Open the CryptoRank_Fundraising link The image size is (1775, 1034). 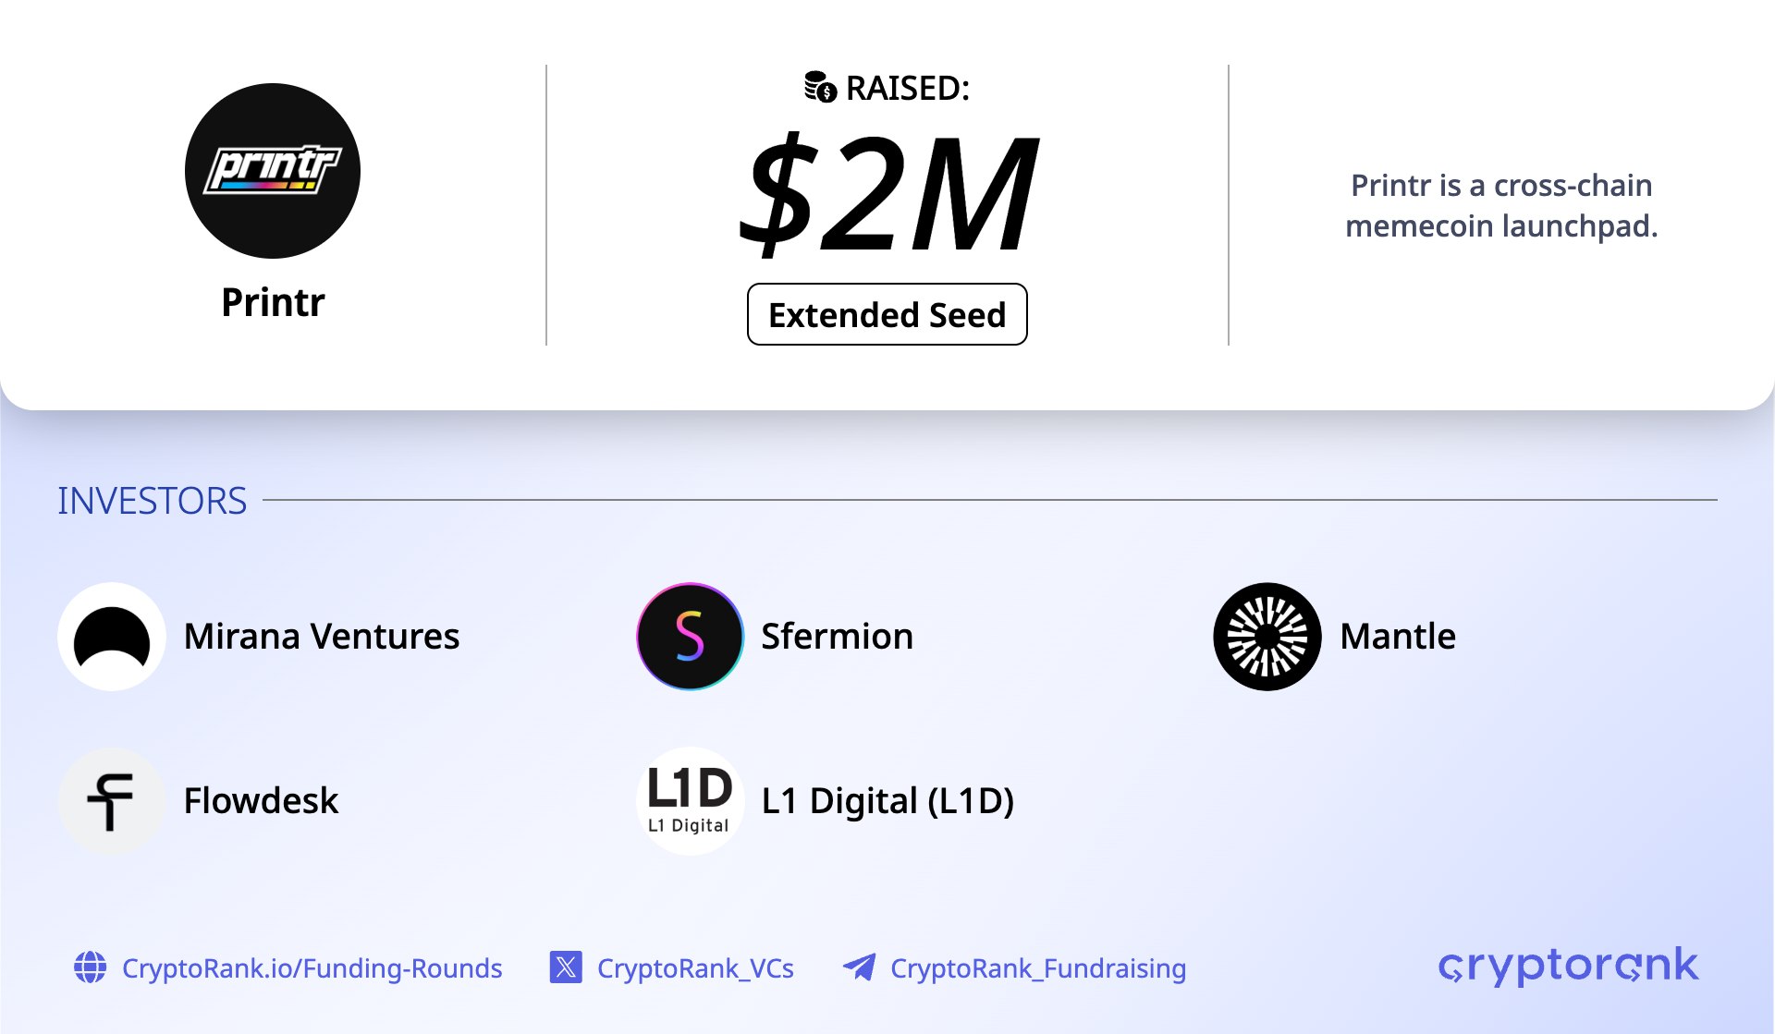[x=1037, y=968]
